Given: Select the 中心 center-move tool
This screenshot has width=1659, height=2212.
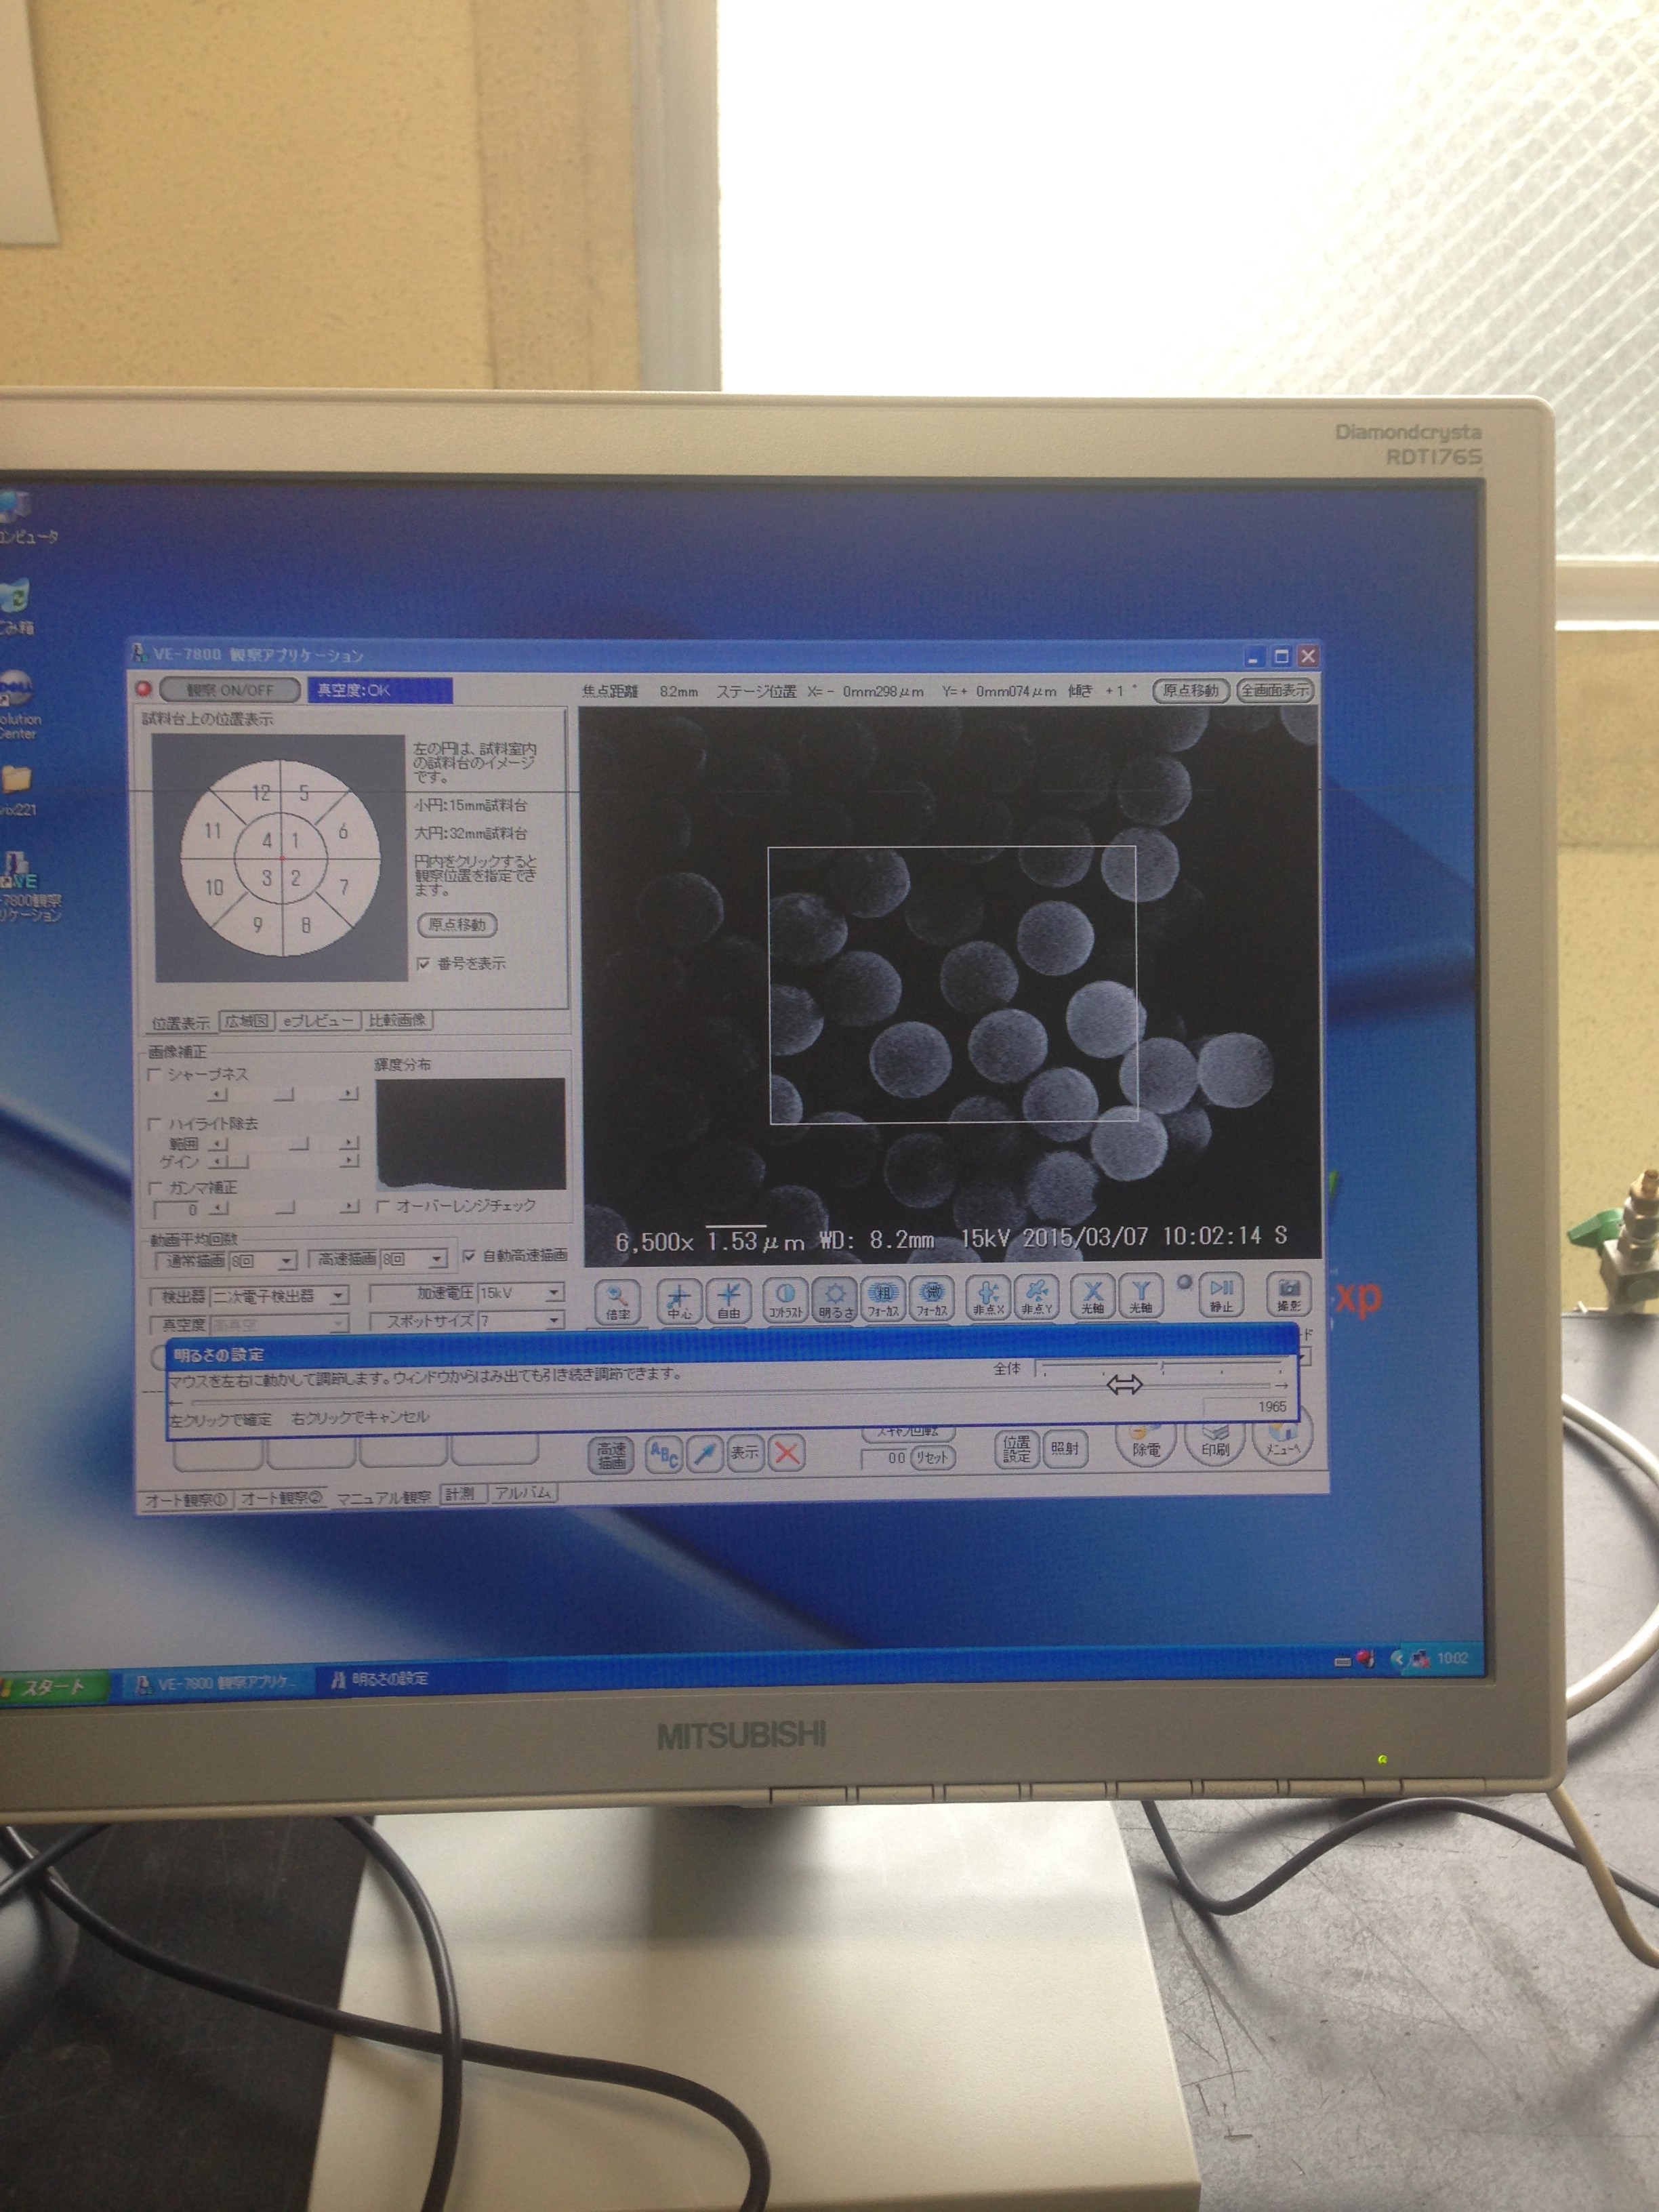Looking at the screenshot, I should (x=679, y=1300).
